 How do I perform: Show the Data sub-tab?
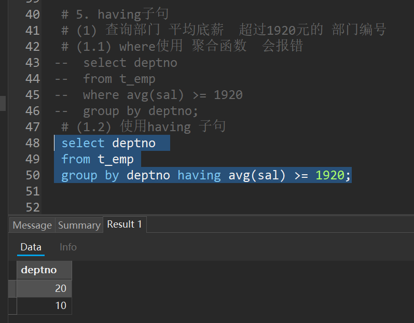click(31, 247)
